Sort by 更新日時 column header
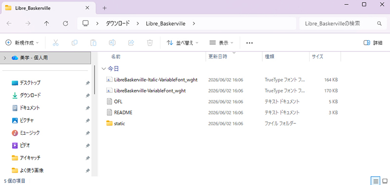 [217, 57]
